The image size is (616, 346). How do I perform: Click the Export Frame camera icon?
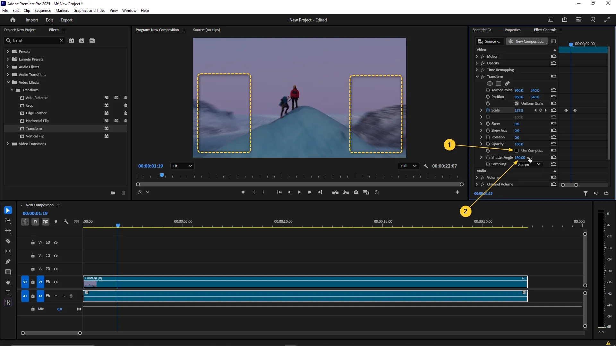(x=356, y=192)
